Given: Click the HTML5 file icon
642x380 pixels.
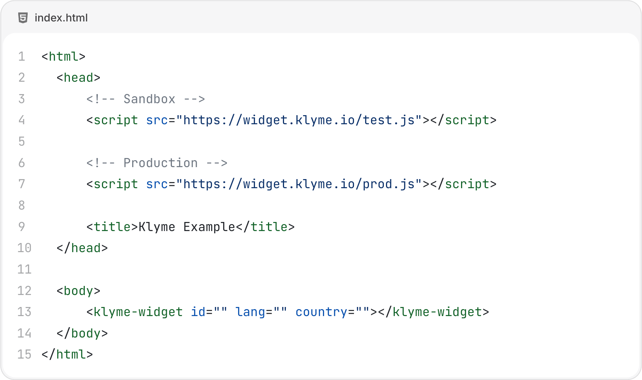Looking at the screenshot, I should click(23, 18).
